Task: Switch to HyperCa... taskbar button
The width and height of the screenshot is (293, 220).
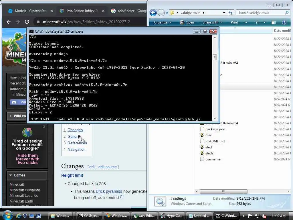Action: click(172, 216)
